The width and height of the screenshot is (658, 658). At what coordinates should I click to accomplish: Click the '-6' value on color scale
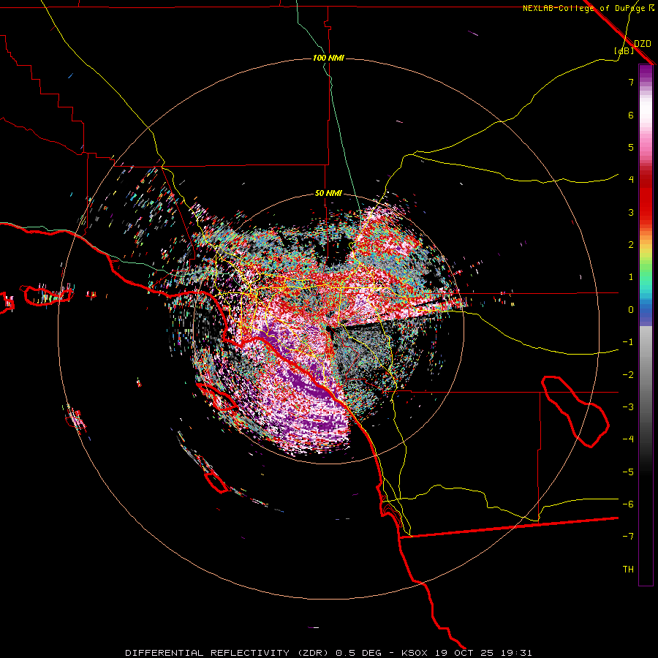[628, 504]
